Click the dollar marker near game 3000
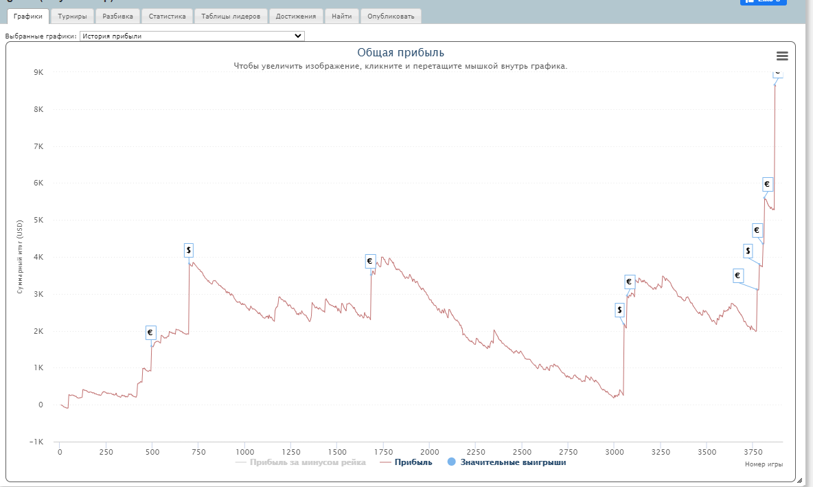813x487 pixels. 619,310
